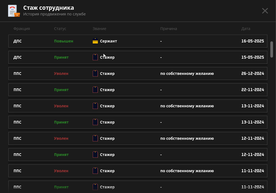This screenshot has width=276, height=193.
Task: Close the Стаж сотрудника window
Action: pyautogui.click(x=265, y=11)
